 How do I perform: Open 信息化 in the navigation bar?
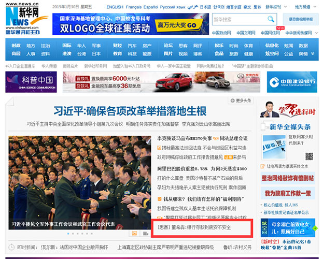pyautogui.click(x=272, y=46)
